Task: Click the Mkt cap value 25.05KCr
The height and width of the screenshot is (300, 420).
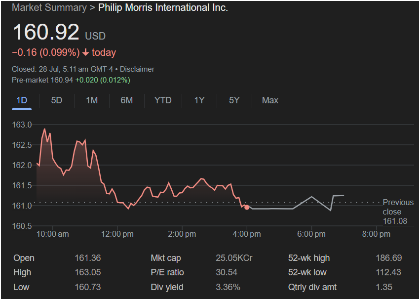Action: [234, 258]
